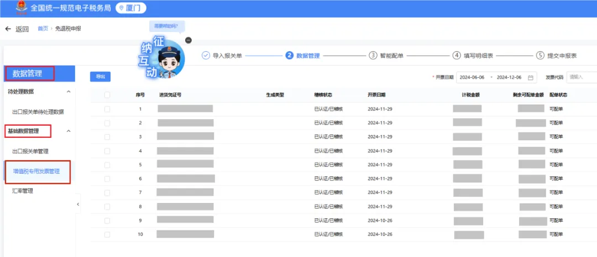
Task: Go to the 填写明细表 step label
Action: pos(478,56)
